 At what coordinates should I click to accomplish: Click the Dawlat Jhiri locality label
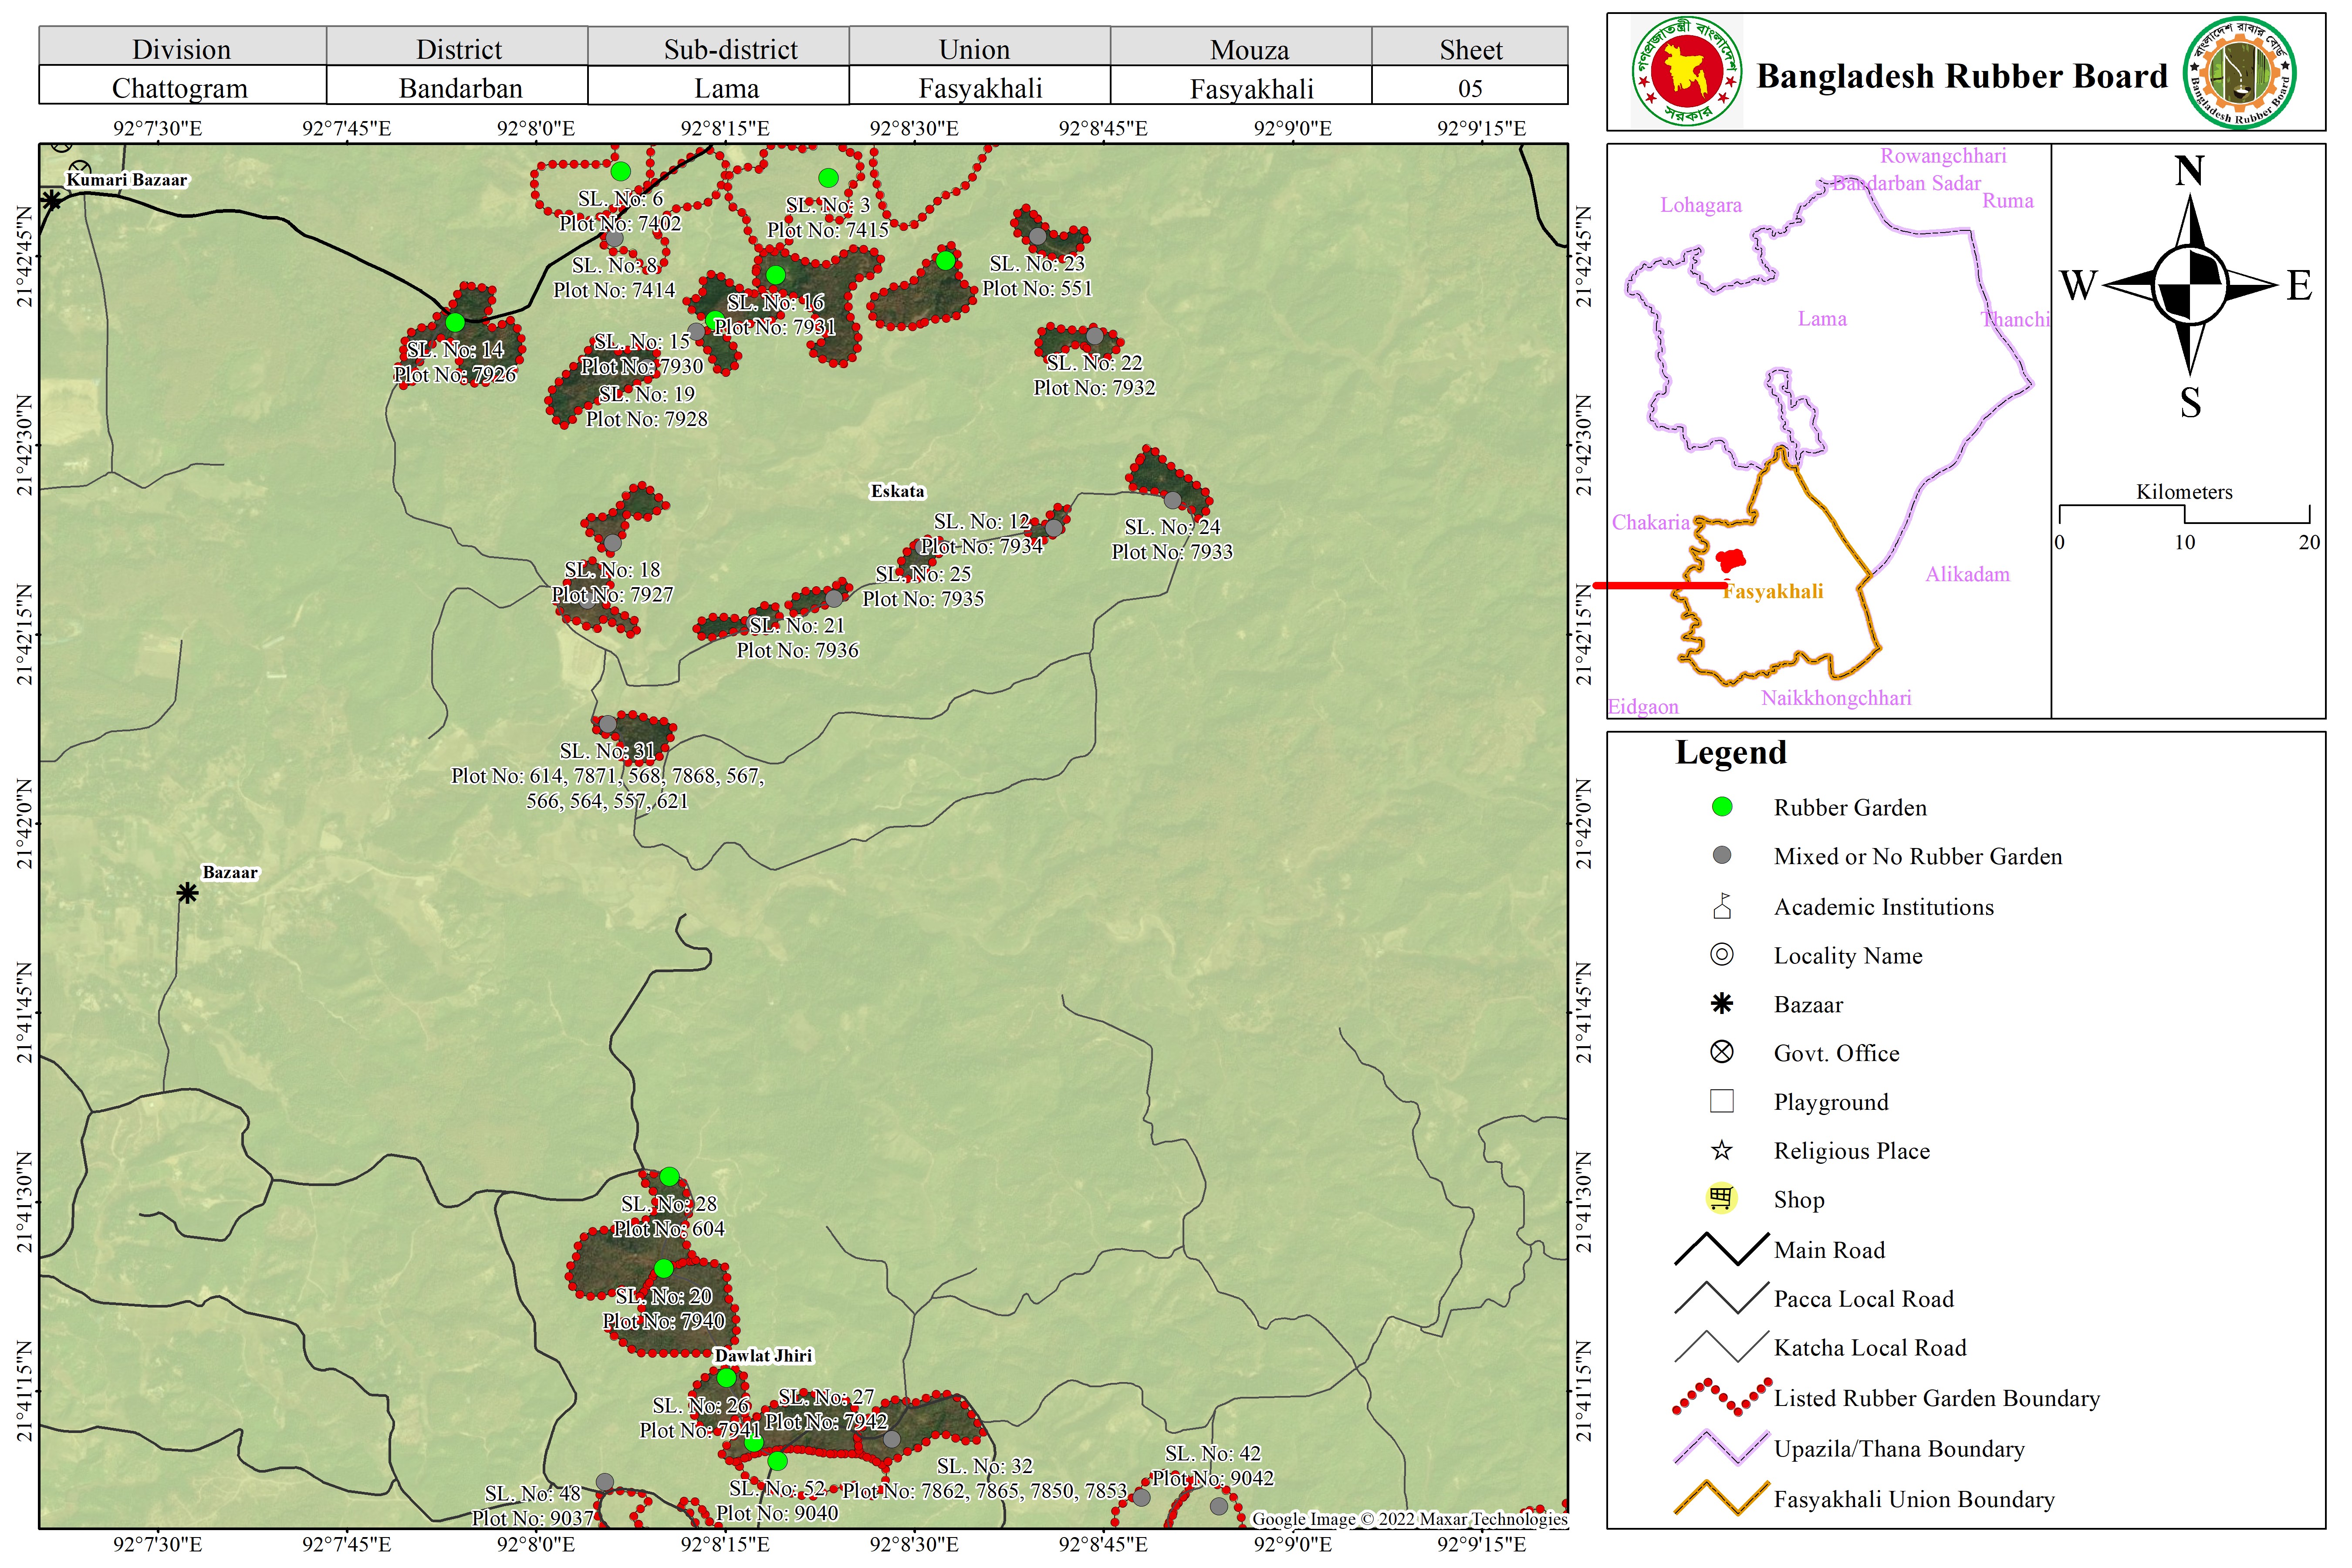[763, 1355]
